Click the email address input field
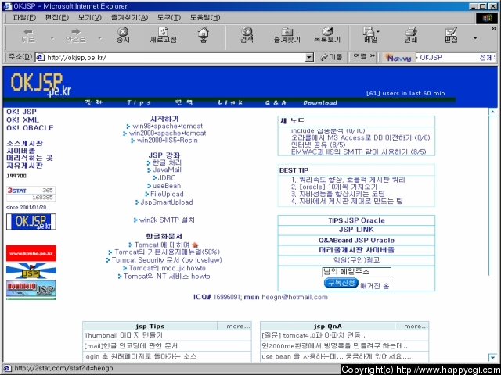 point(357,272)
